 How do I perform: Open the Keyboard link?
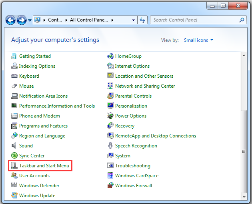click(x=29, y=76)
